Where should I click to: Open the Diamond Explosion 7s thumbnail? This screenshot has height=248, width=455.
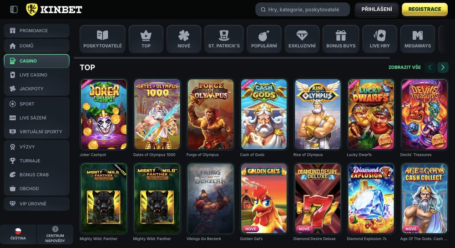coord(371,198)
